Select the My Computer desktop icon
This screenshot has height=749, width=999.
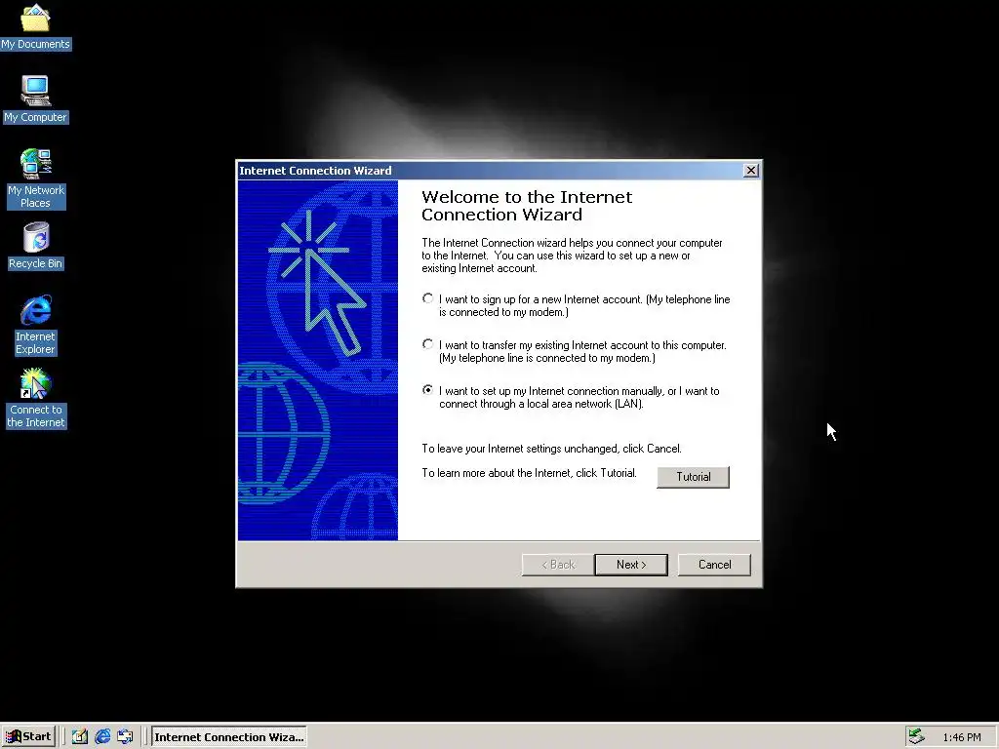click(35, 99)
